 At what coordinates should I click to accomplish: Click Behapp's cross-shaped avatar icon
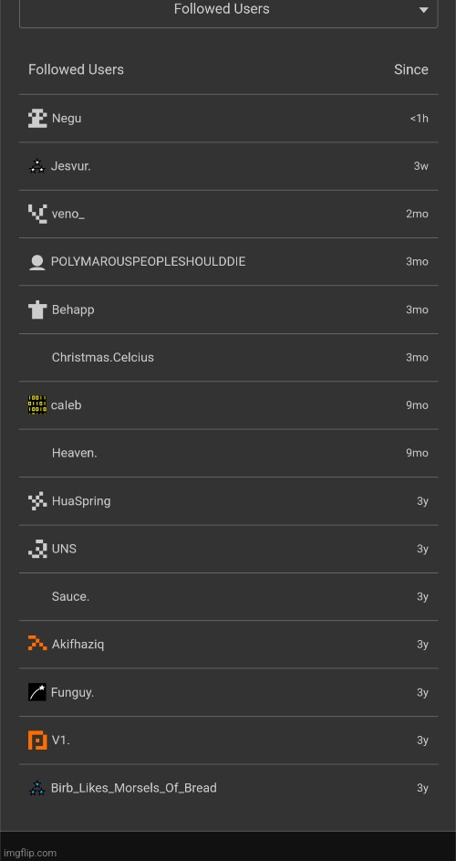(x=37, y=310)
